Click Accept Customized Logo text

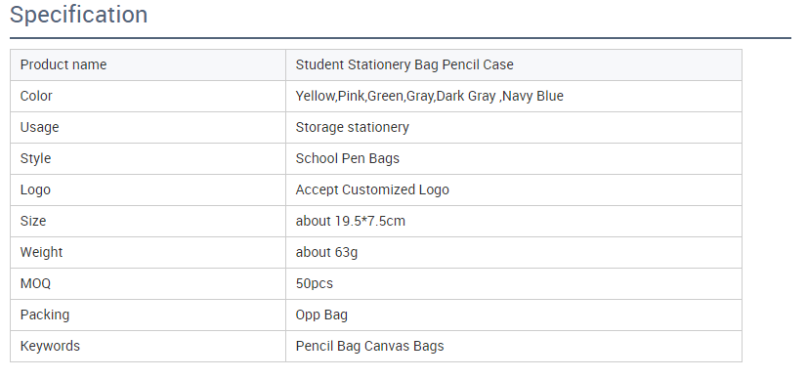(x=372, y=189)
